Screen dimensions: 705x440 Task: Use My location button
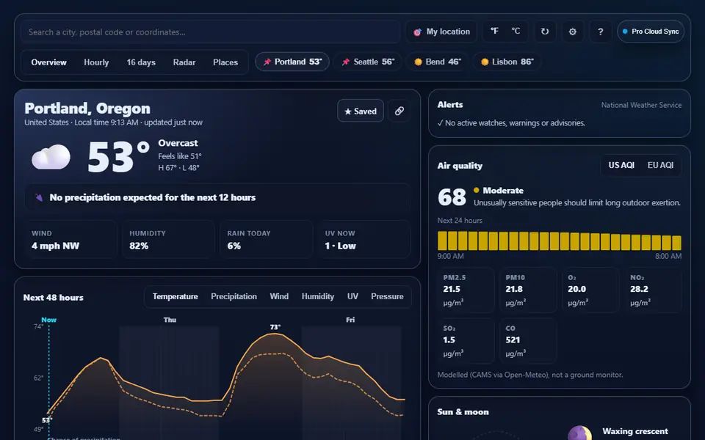tap(441, 32)
